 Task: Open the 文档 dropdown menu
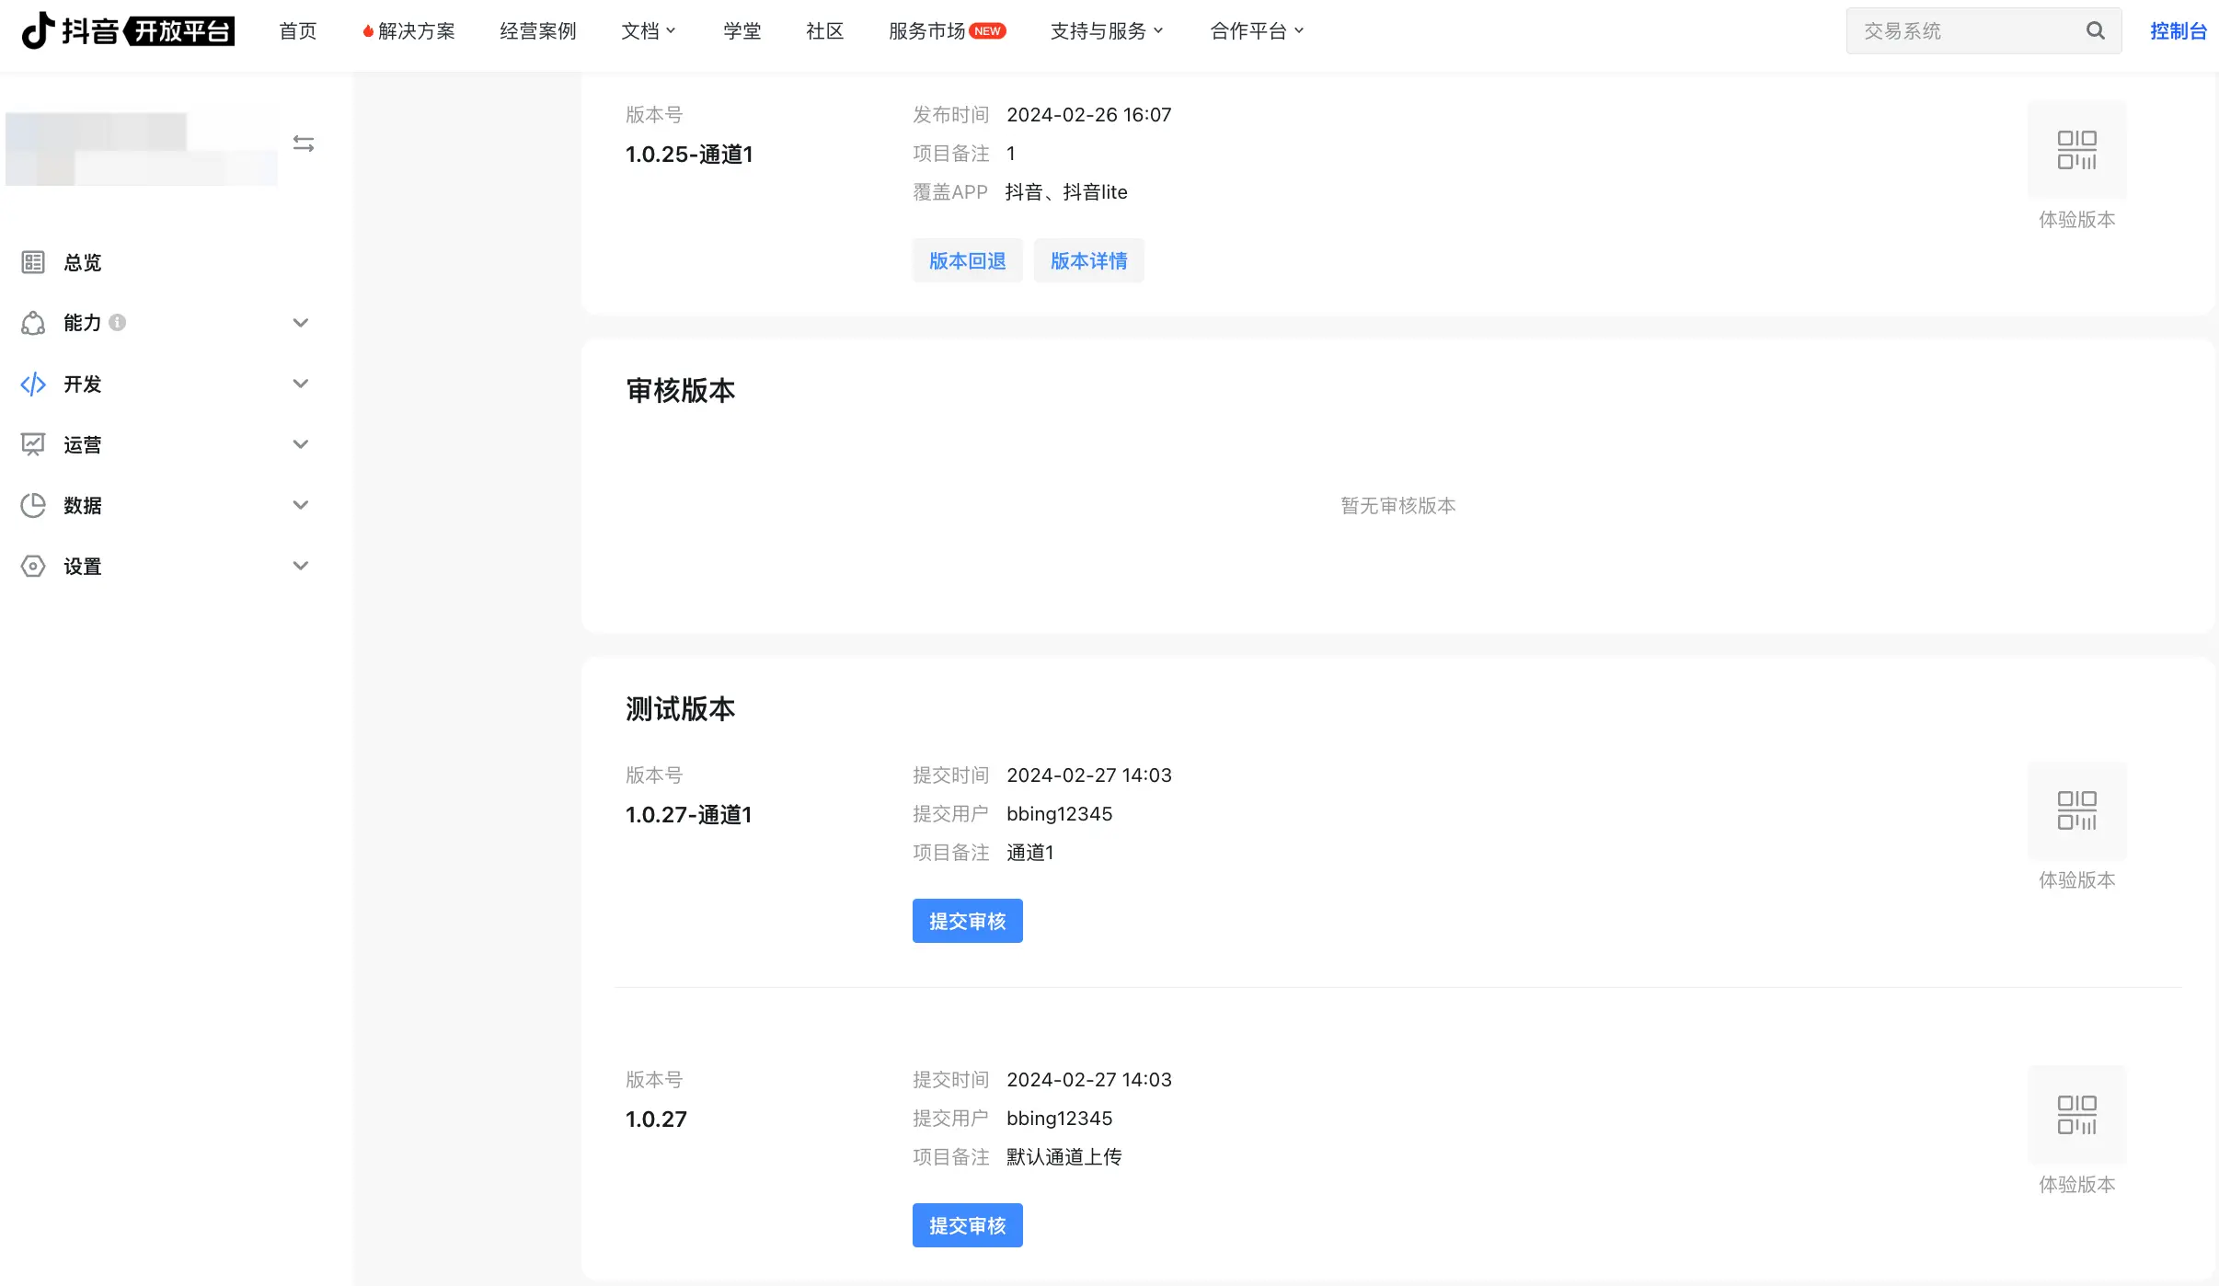coord(648,31)
